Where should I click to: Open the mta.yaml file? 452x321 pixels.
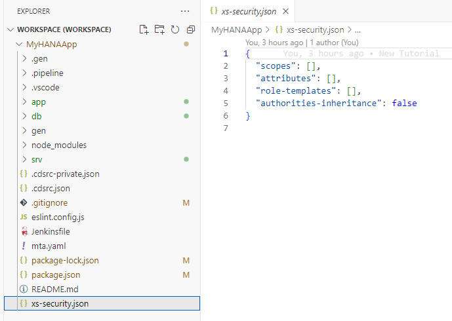click(x=49, y=246)
